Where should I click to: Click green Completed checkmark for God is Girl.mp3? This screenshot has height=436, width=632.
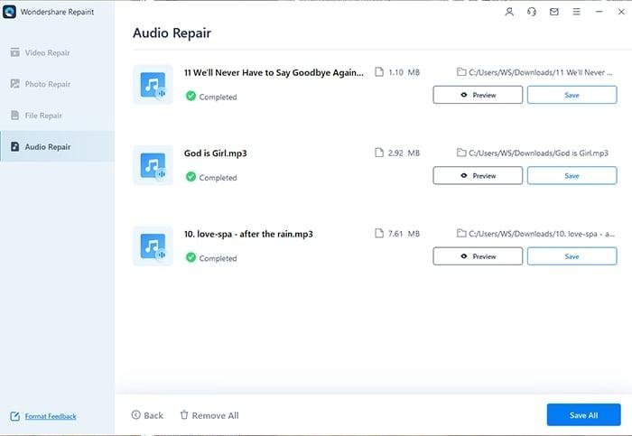coord(191,177)
